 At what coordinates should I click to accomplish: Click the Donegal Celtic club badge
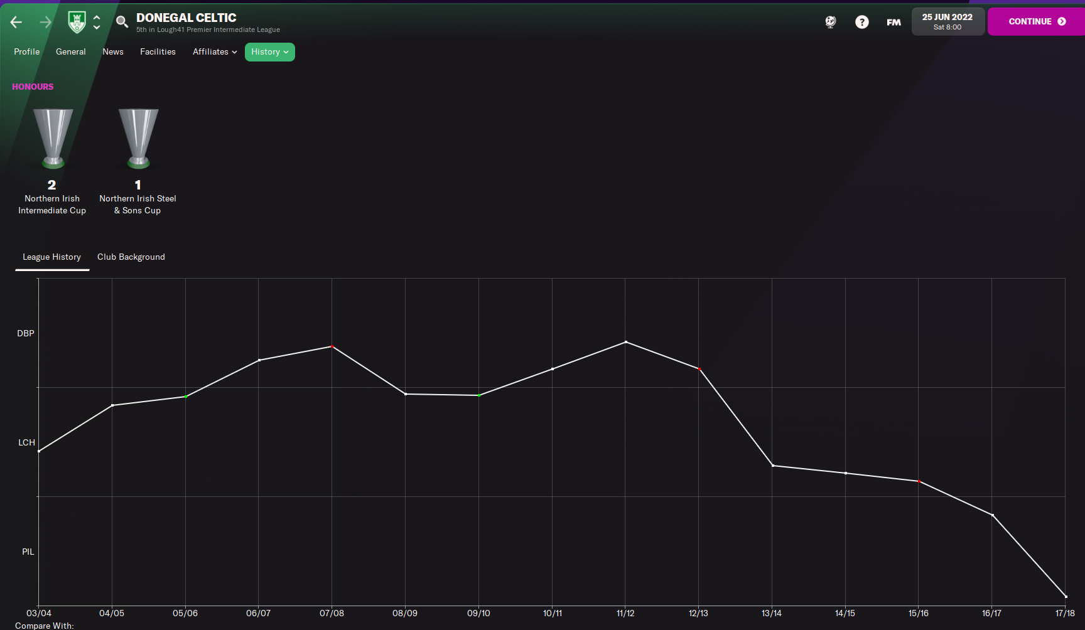(77, 22)
